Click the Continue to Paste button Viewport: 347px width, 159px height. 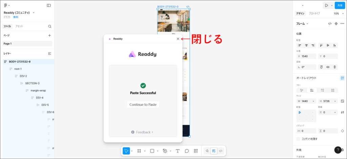[x=143, y=105]
